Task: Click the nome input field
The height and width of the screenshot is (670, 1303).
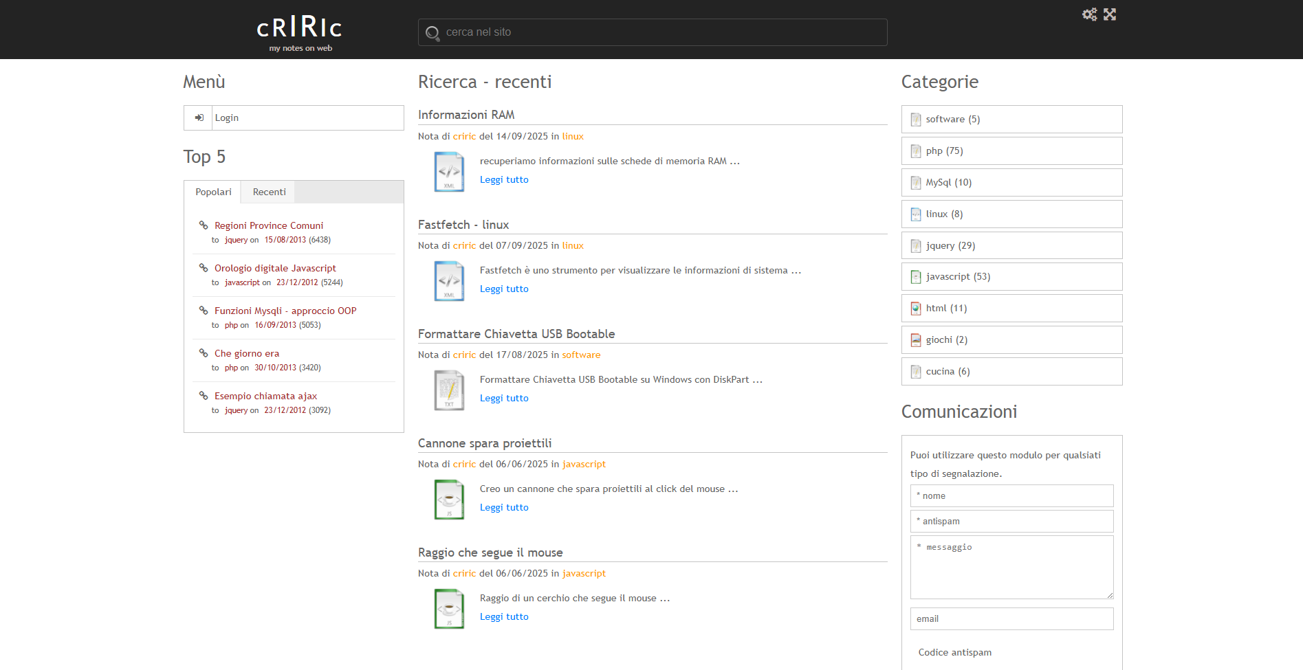Action: pyautogui.click(x=1011, y=496)
